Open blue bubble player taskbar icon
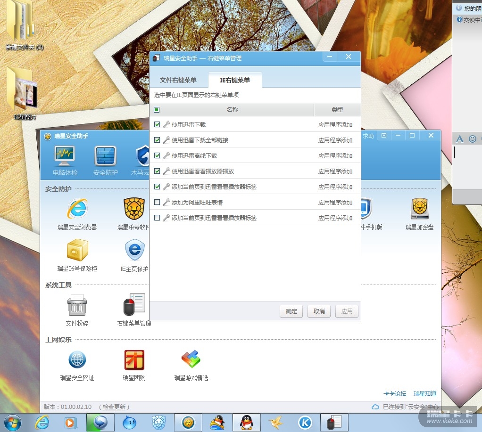482x432 pixels. [100, 423]
